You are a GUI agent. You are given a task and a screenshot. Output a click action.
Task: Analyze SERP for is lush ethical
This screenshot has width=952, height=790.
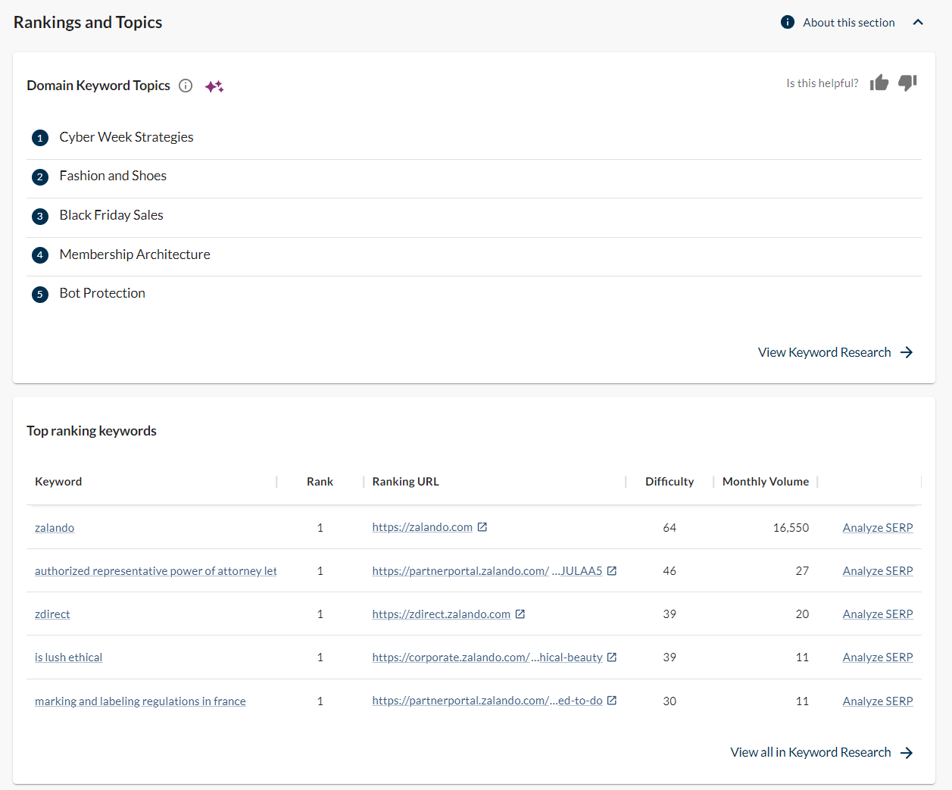click(x=878, y=657)
